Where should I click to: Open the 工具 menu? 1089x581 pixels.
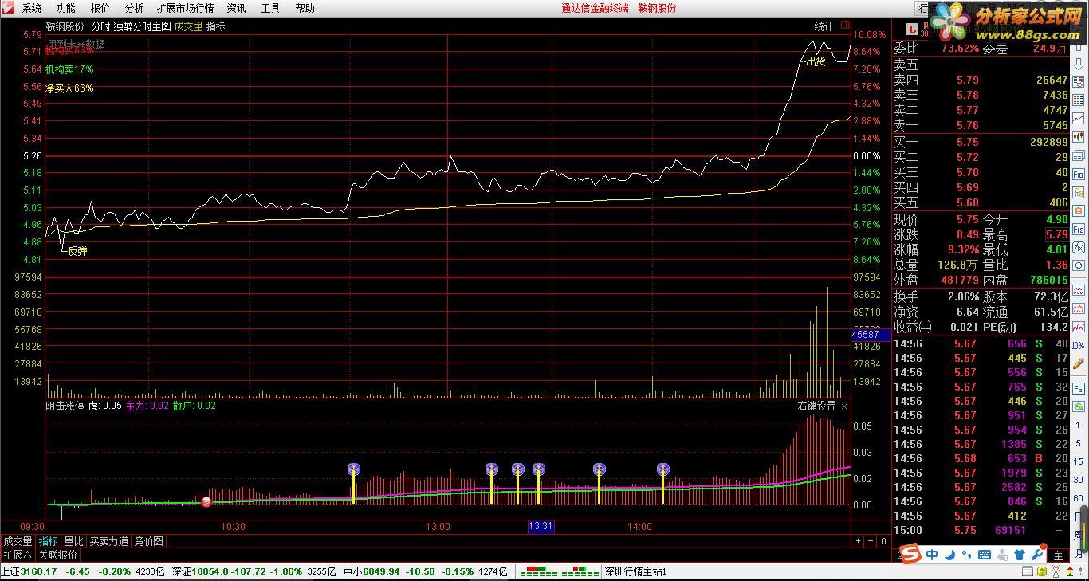(x=270, y=8)
